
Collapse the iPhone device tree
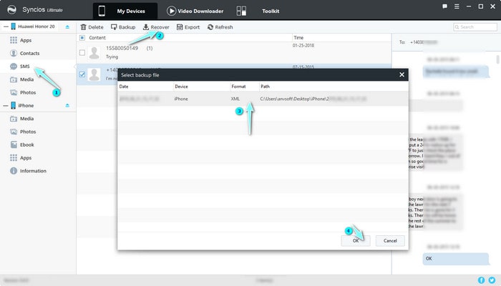point(4,105)
